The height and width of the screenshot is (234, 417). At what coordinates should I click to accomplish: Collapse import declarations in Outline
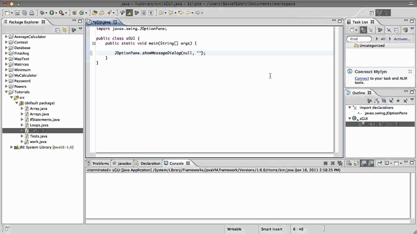click(350, 108)
